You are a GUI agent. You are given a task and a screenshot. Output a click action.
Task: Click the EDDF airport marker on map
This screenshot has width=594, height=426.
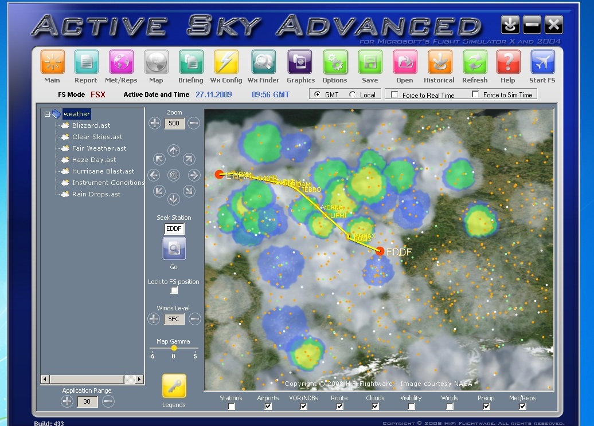coord(380,251)
